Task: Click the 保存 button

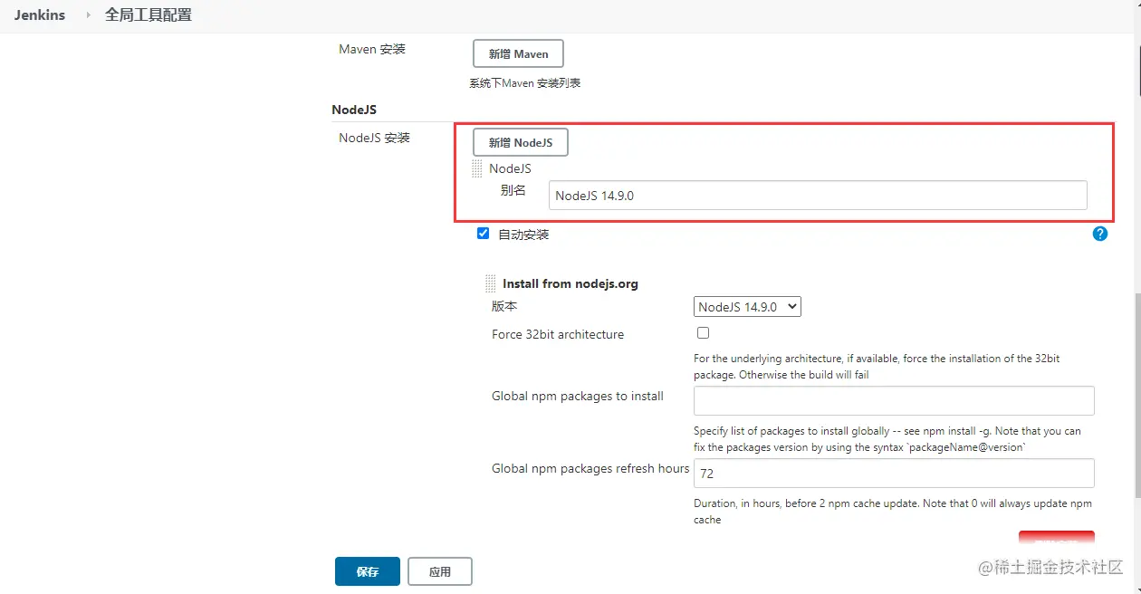Action: (367, 571)
